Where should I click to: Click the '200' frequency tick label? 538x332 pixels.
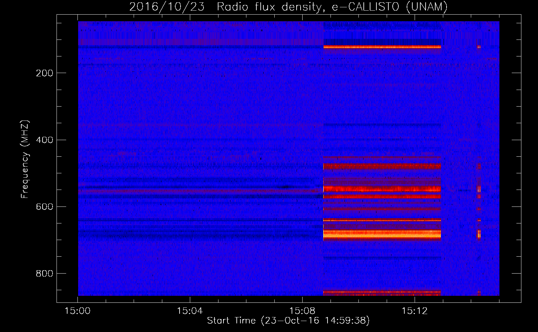pyautogui.click(x=45, y=73)
